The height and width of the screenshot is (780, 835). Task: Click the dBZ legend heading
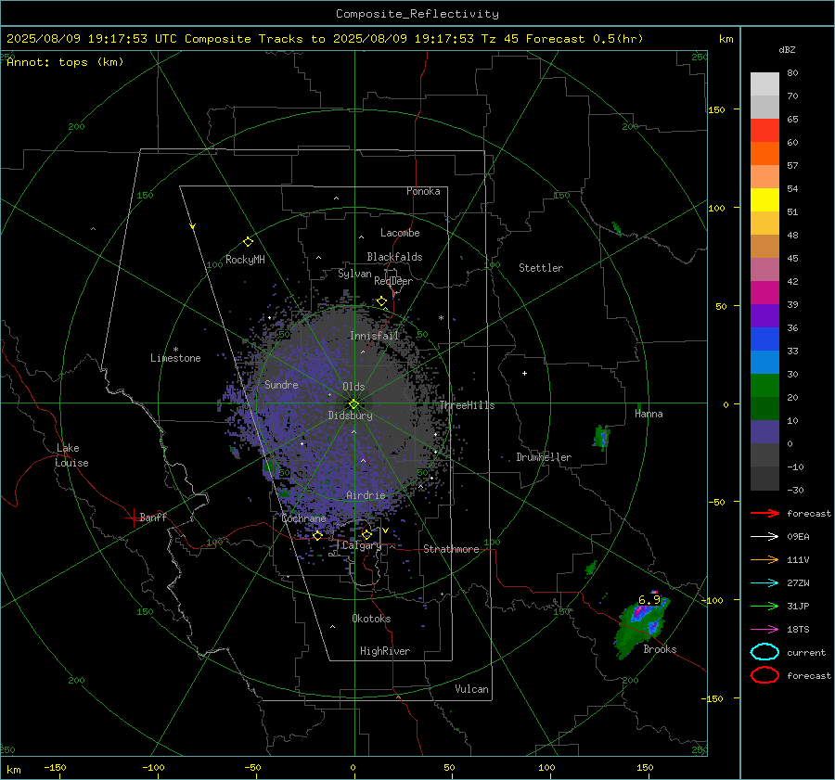pos(787,49)
